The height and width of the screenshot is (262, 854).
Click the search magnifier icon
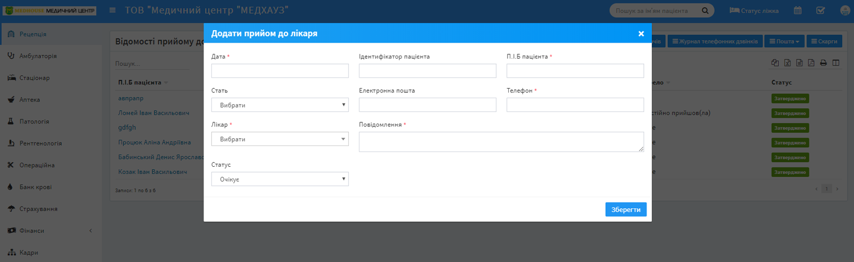[705, 11]
